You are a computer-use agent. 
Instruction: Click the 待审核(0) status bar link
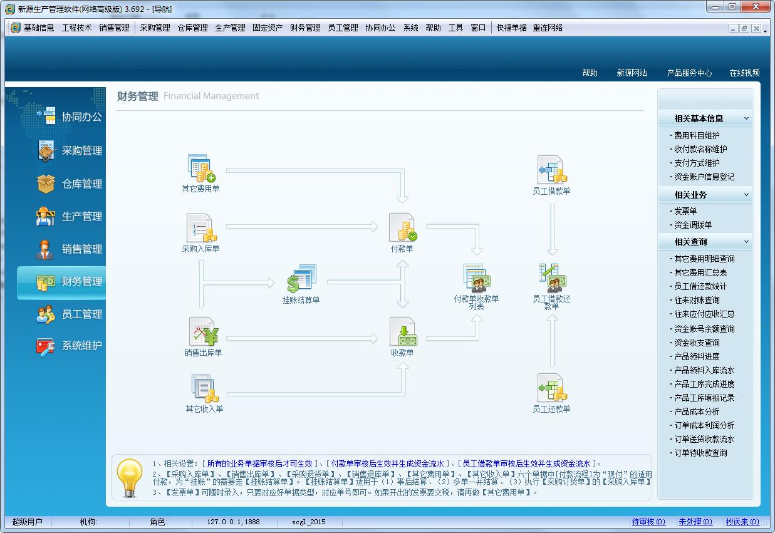tap(648, 522)
